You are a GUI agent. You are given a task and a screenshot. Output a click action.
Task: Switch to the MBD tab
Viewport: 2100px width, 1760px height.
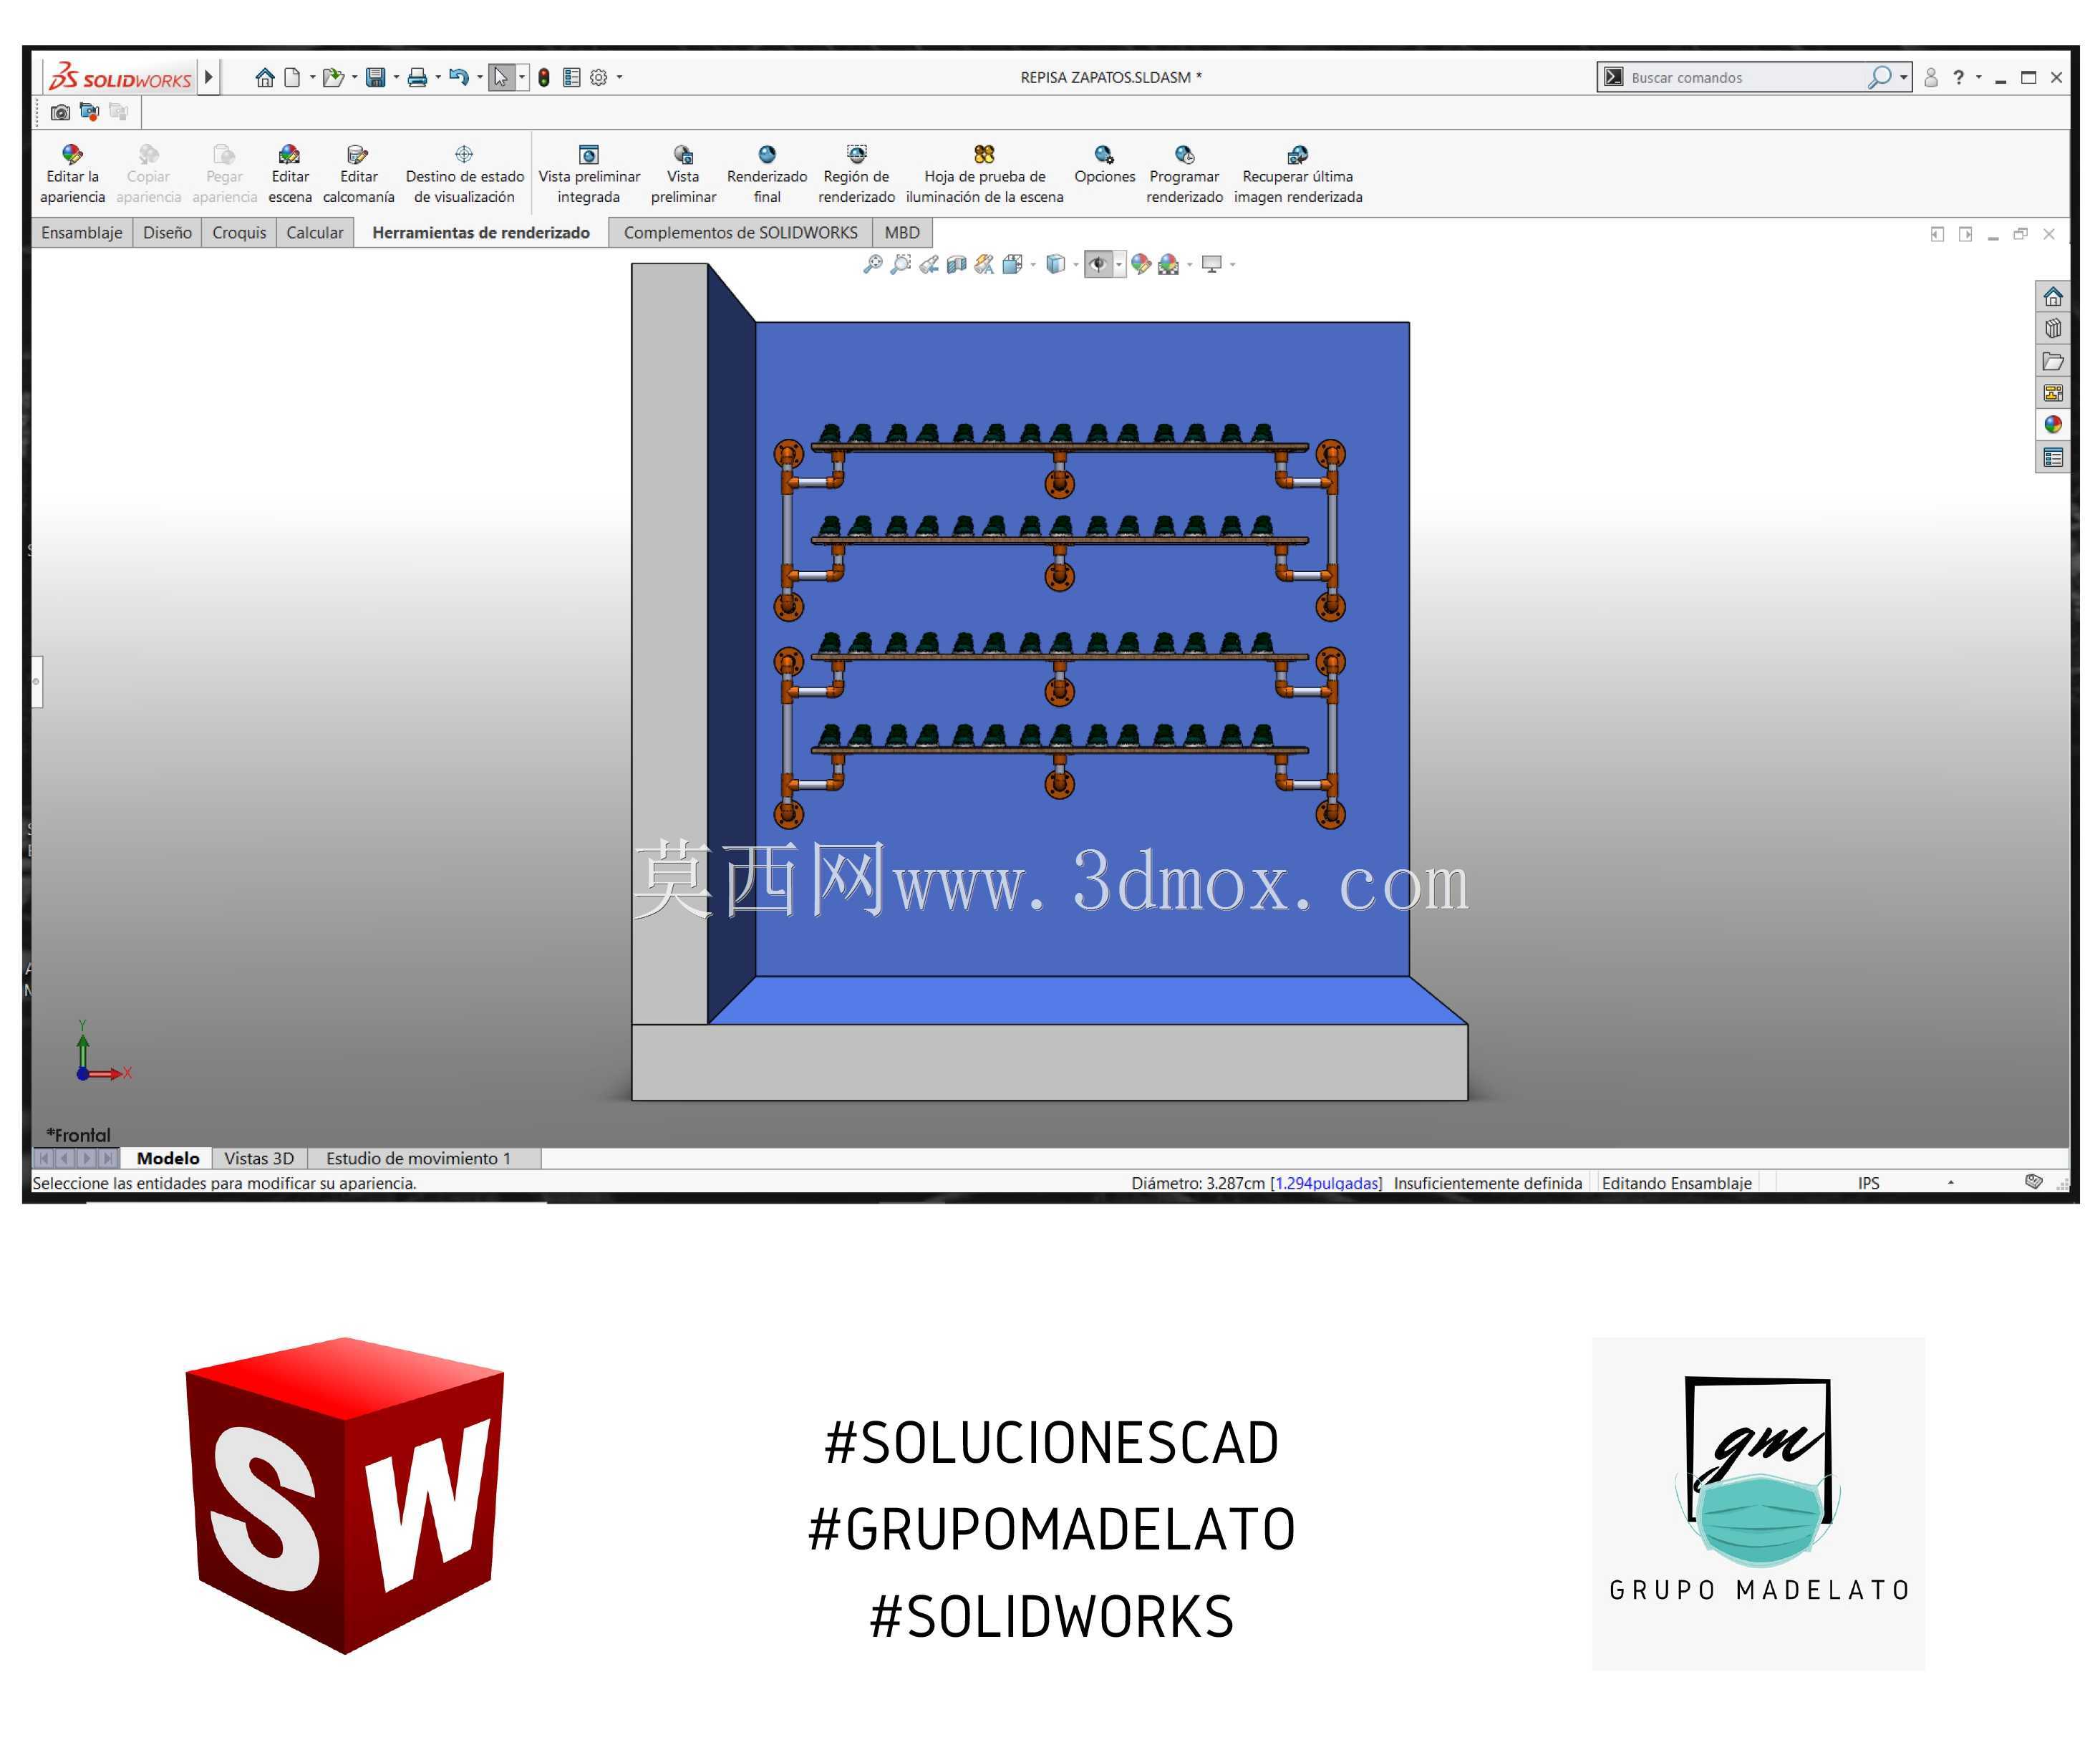(901, 232)
